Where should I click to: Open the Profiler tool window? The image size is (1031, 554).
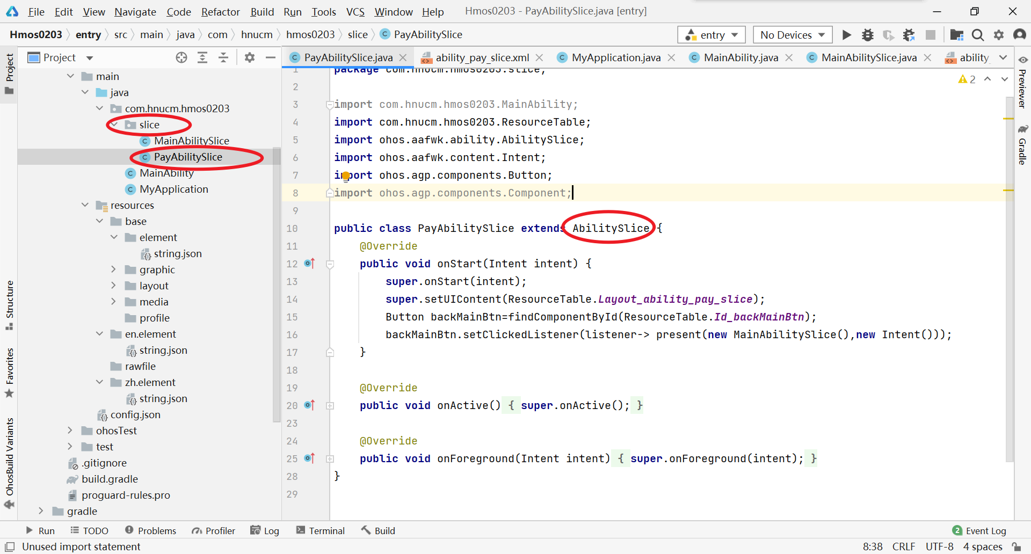click(214, 530)
